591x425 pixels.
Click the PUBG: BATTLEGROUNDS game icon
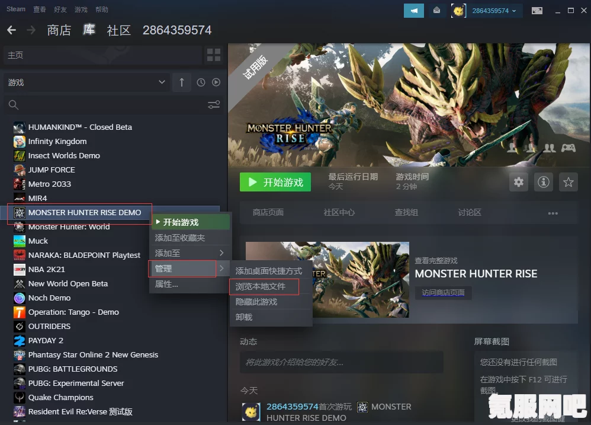[x=19, y=369]
